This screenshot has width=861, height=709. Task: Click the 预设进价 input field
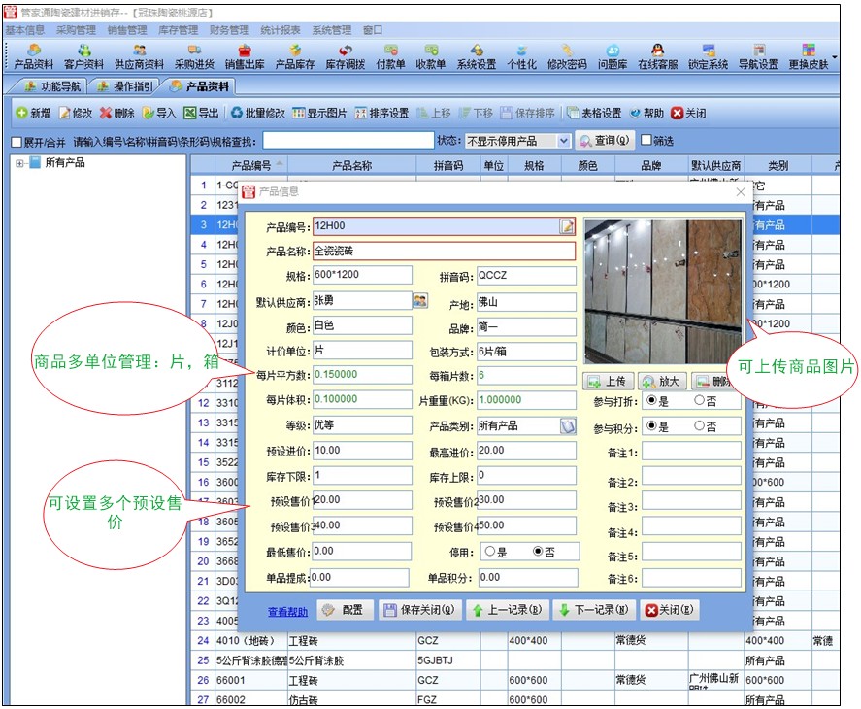tap(362, 451)
